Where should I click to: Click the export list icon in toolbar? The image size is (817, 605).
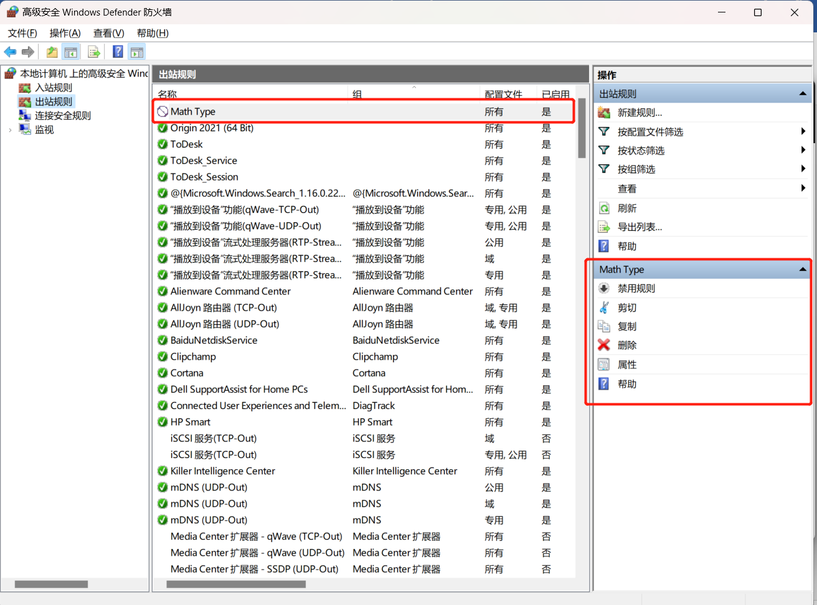click(94, 52)
